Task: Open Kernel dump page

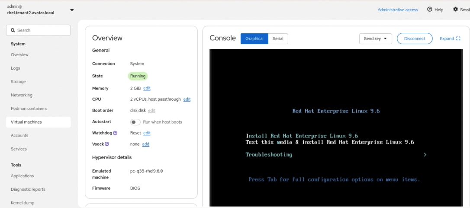Action: (23, 203)
